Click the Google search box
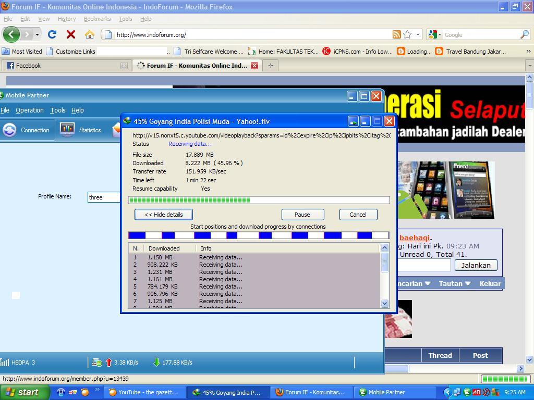Screen dimensions: 534x400 pyautogui.click(x=481, y=34)
